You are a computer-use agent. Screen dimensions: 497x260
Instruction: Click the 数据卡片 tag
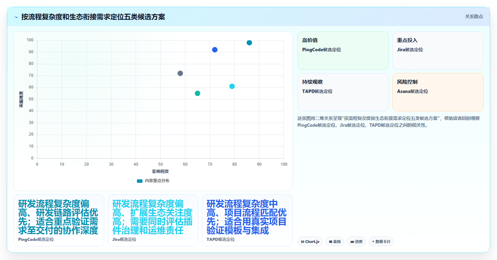(x=381, y=242)
